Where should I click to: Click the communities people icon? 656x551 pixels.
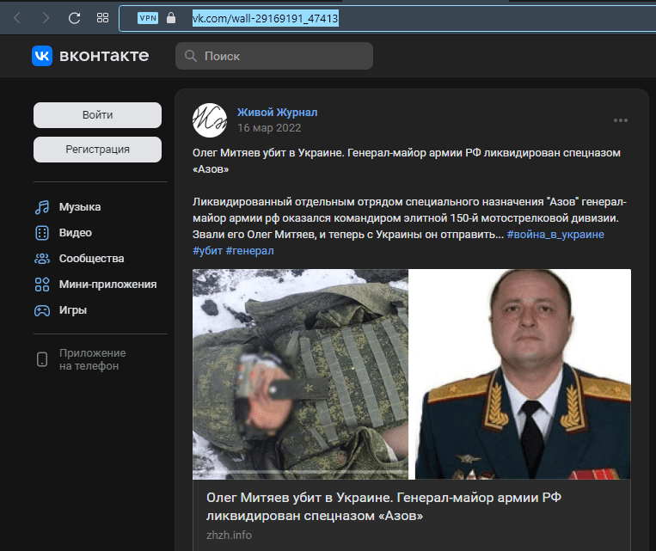[42, 259]
